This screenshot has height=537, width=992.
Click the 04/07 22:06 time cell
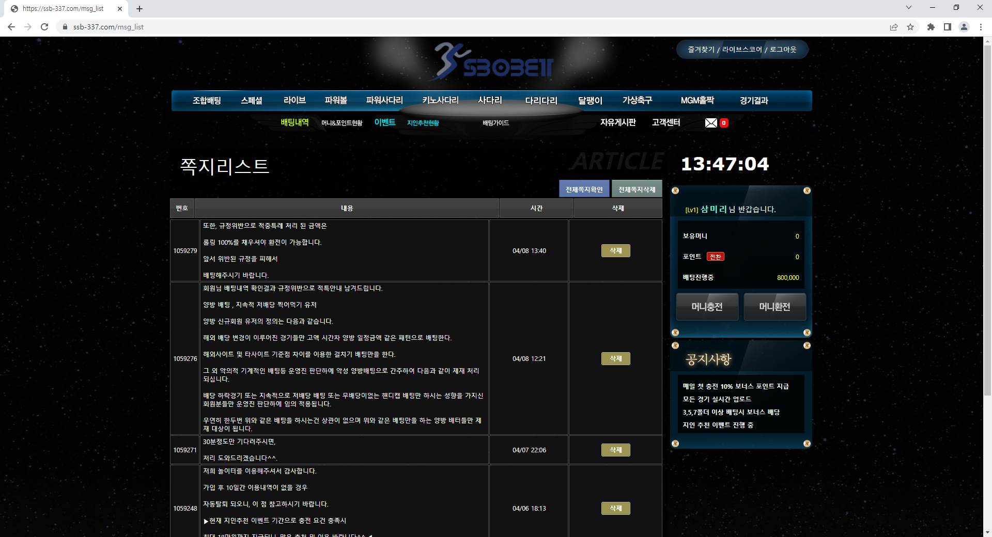(x=529, y=450)
